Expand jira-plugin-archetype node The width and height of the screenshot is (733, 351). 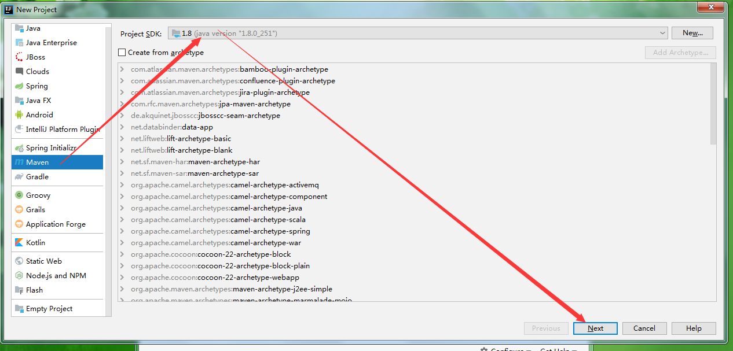pyautogui.click(x=122, y=93)
